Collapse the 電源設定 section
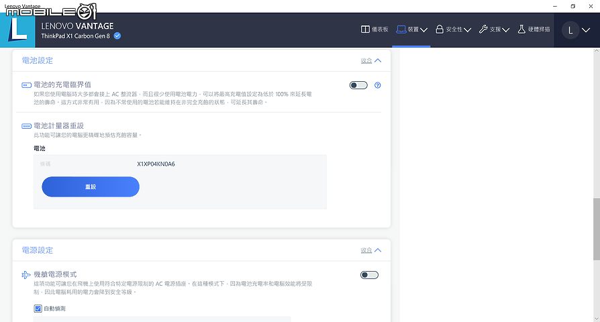This screenshot has width=600, height=322. click(370, 250)
